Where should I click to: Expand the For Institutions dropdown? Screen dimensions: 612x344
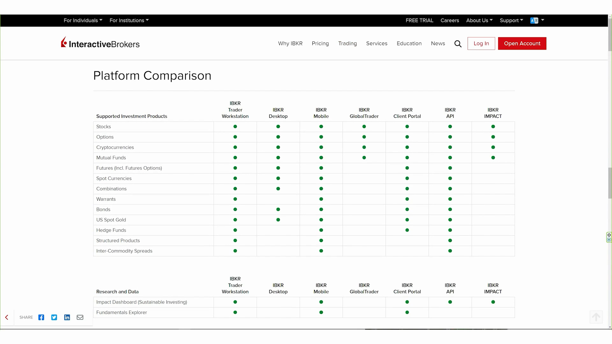(x=129, y=20)
